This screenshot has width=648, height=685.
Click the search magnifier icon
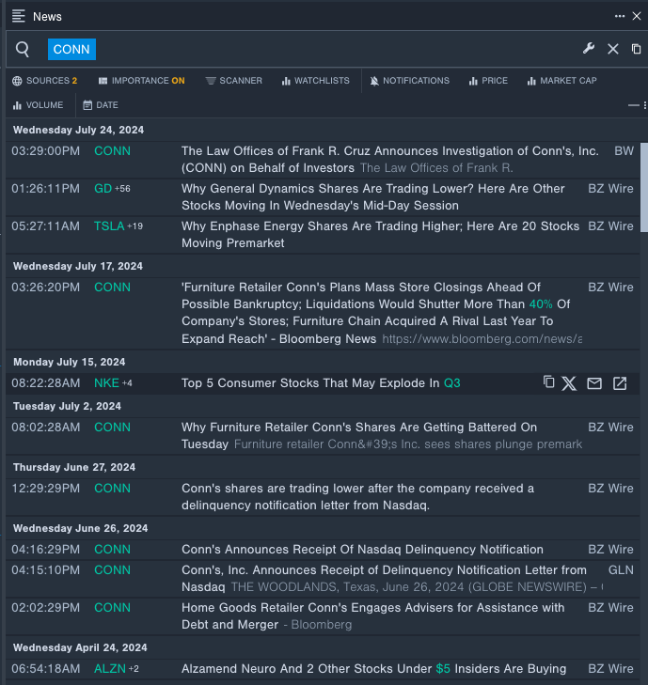23,50
